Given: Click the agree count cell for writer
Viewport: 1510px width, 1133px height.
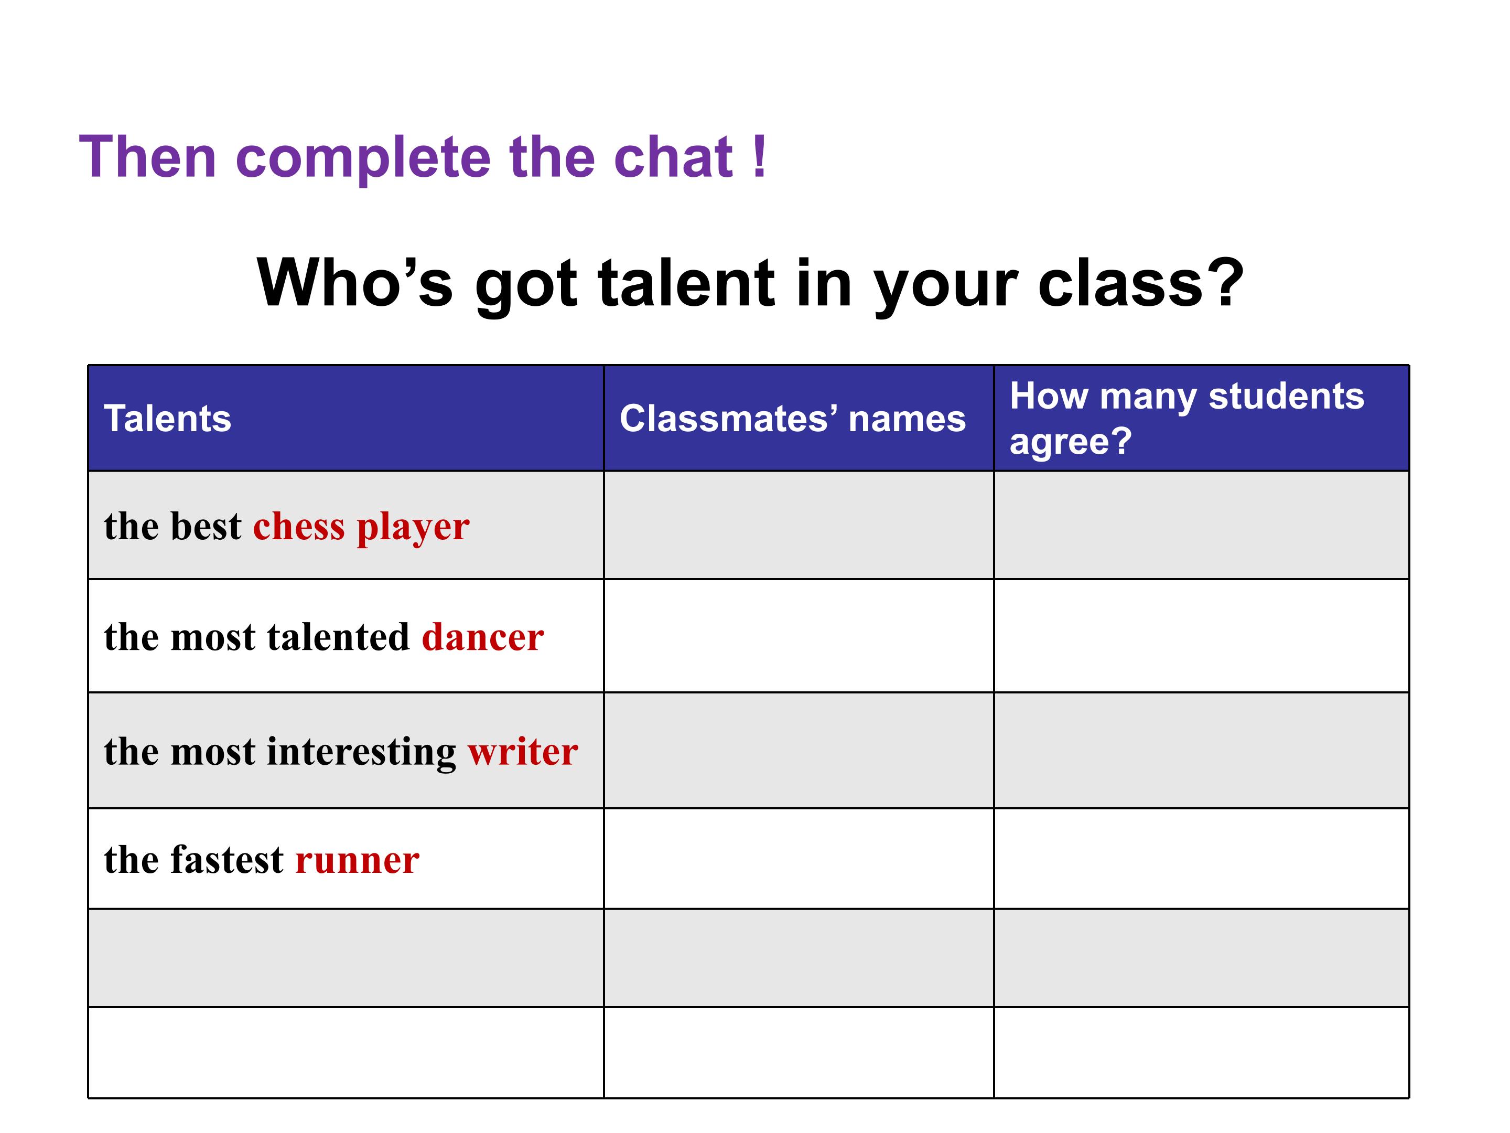Looking at the screenshot, I should [1202, 751].
